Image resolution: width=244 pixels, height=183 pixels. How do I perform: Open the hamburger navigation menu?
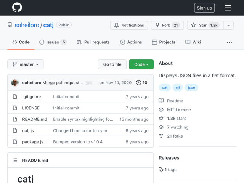[228, 8]
